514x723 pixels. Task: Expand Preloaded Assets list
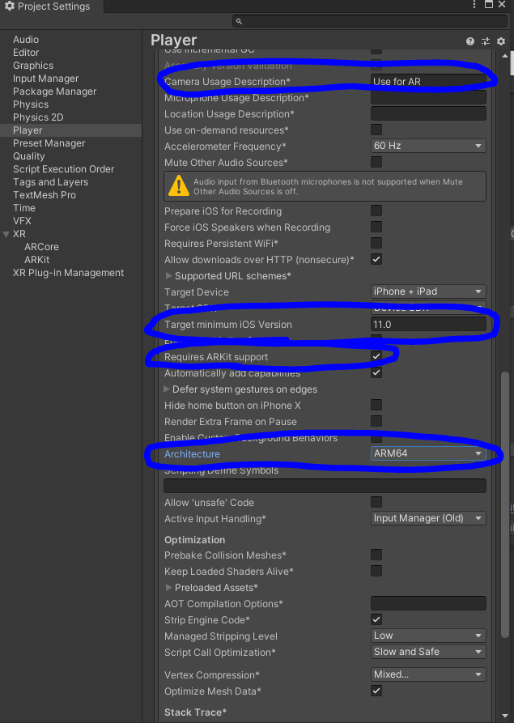pos(168,588)
